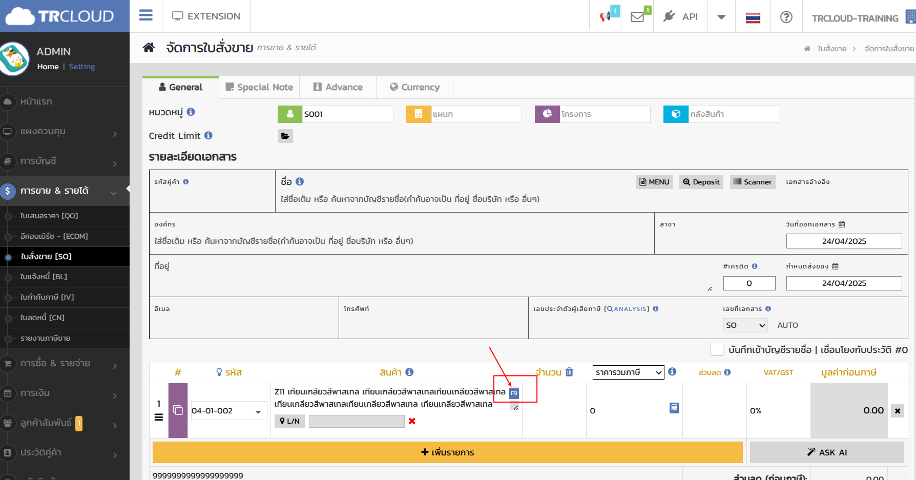Open sales order breadcrumb link
This screenshot has height=480, width=916.
[x=832, y=49]
